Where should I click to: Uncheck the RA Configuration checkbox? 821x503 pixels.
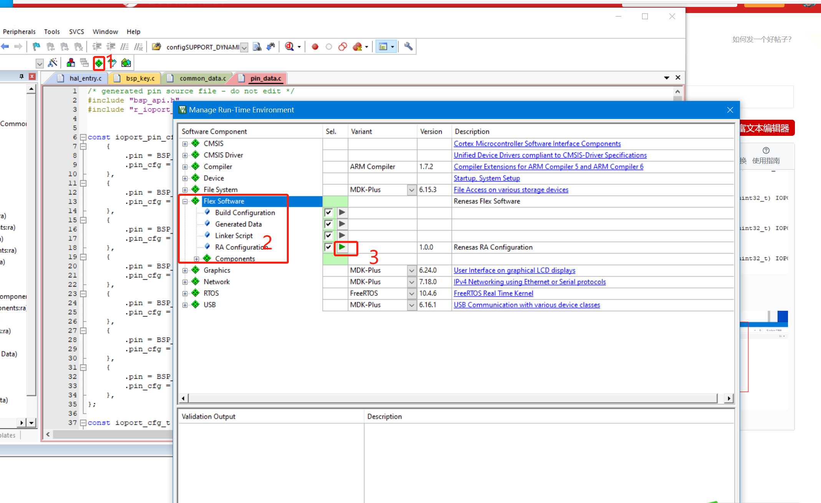(x=328, y=247)
